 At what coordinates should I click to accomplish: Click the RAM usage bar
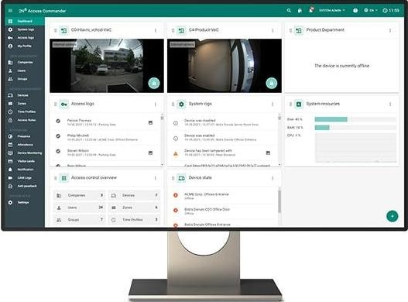coord(355,127)
